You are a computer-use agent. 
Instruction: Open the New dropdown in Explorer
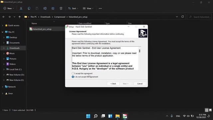point(9,8)
